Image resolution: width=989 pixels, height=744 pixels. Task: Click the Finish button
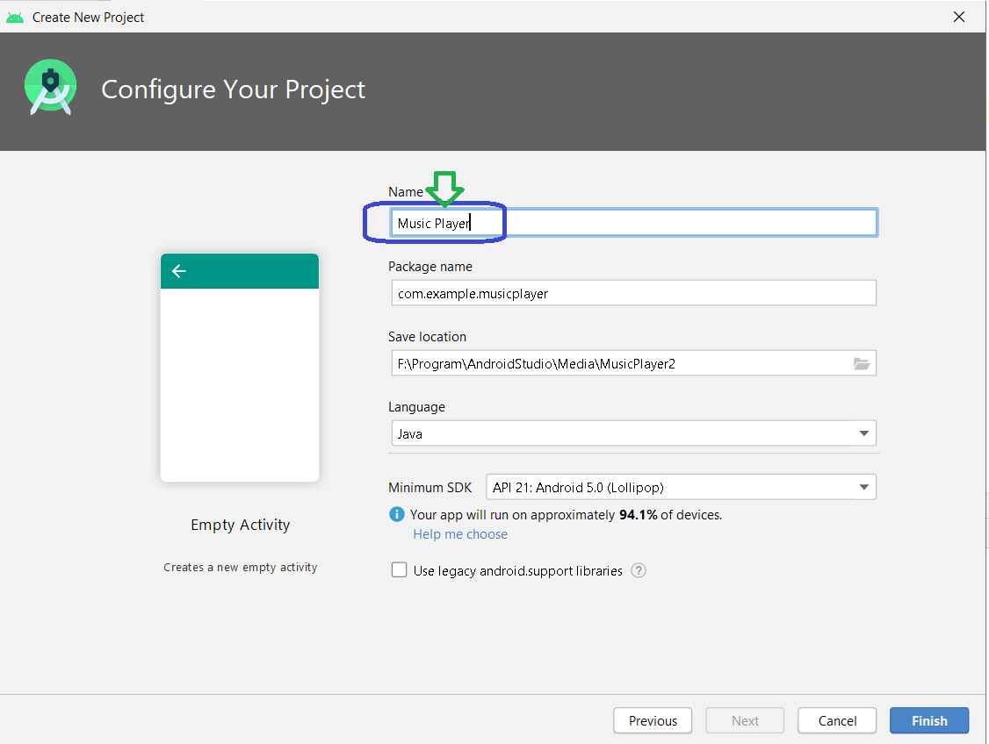[928, 720]
